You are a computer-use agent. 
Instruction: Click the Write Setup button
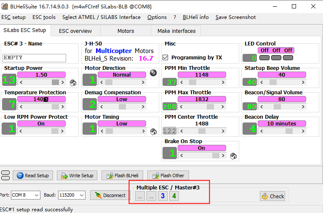[77, 176]
